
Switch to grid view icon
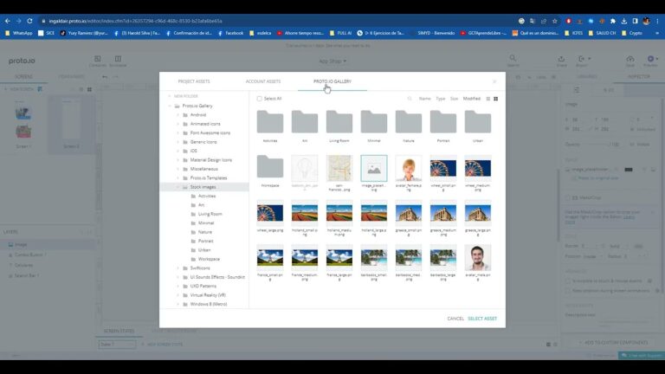point(495,99)
